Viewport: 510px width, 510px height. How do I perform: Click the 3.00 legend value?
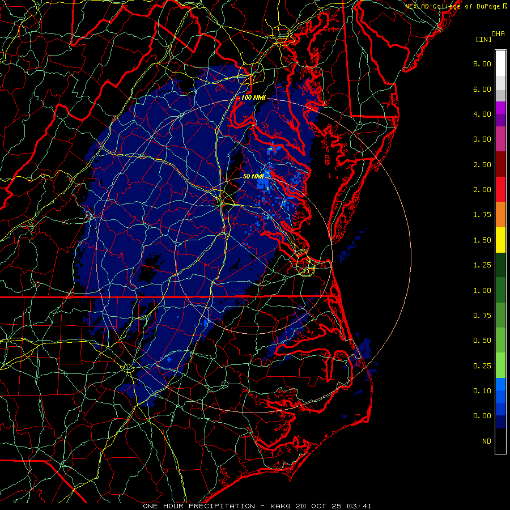(x=482, y=139)
